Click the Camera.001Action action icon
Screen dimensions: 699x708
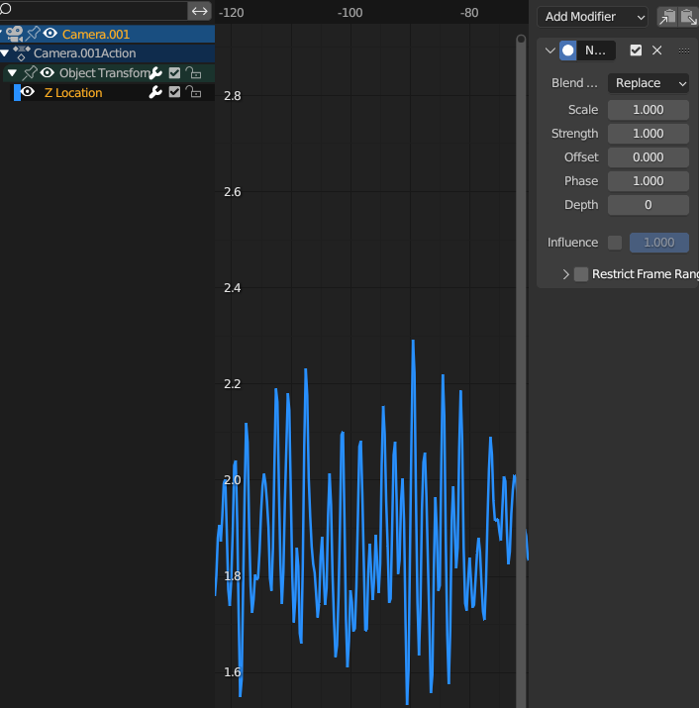22,53
